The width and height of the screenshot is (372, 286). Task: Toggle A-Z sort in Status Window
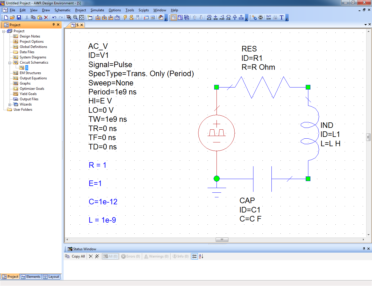(x=201, y=256)
